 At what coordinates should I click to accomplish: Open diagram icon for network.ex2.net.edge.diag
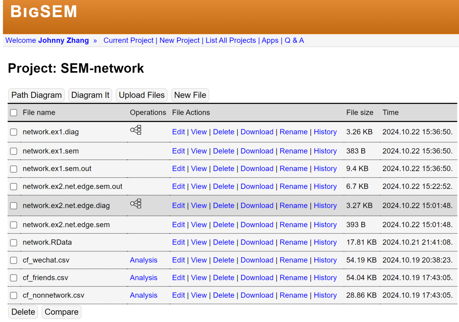click(x=136, y=203)
